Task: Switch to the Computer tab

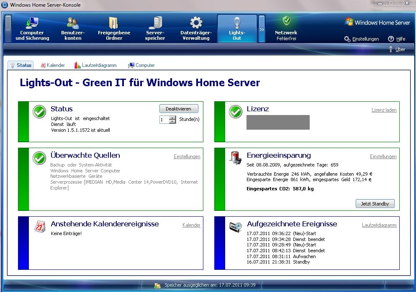Action: (141, 65)
